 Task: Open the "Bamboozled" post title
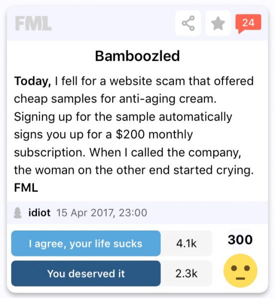(137, 56)
